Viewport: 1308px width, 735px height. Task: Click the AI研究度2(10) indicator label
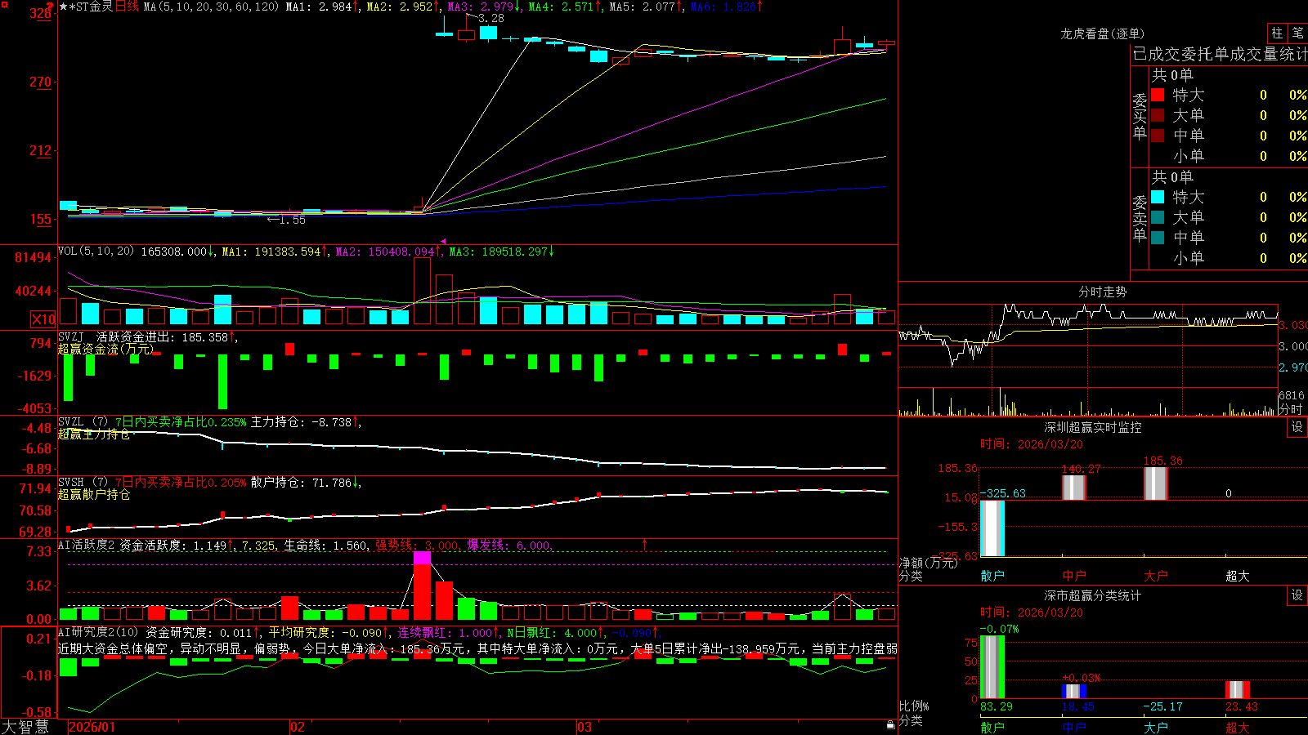99,632
